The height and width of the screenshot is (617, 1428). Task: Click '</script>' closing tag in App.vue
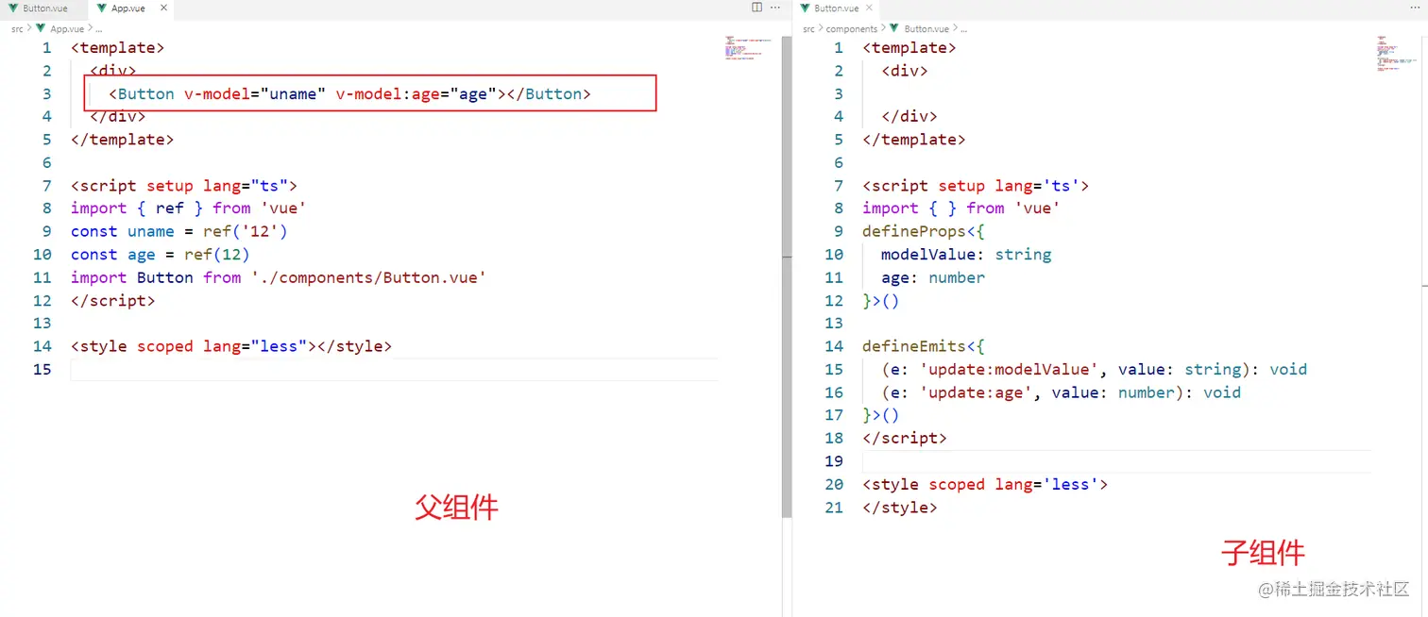point(112,300)
